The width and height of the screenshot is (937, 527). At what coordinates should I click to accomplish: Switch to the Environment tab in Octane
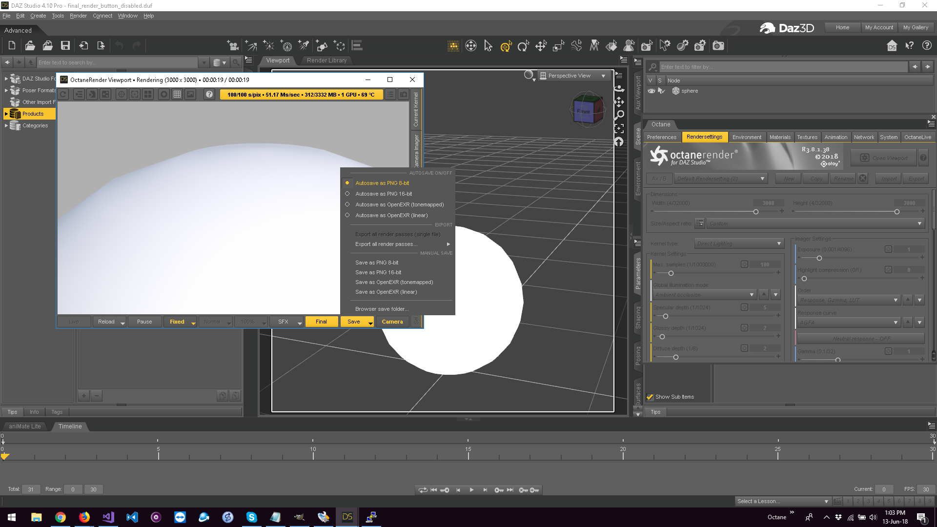point(746,137)
